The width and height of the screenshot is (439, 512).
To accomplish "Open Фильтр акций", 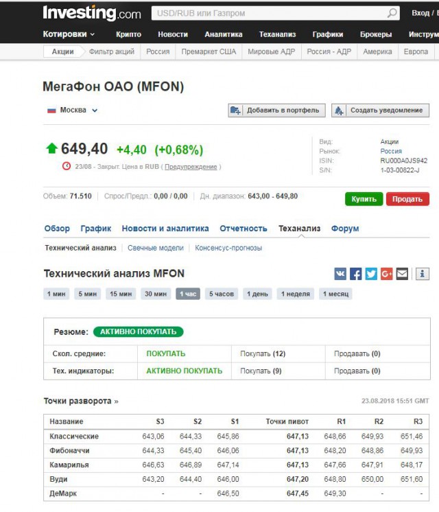I will tap(112, 51).
